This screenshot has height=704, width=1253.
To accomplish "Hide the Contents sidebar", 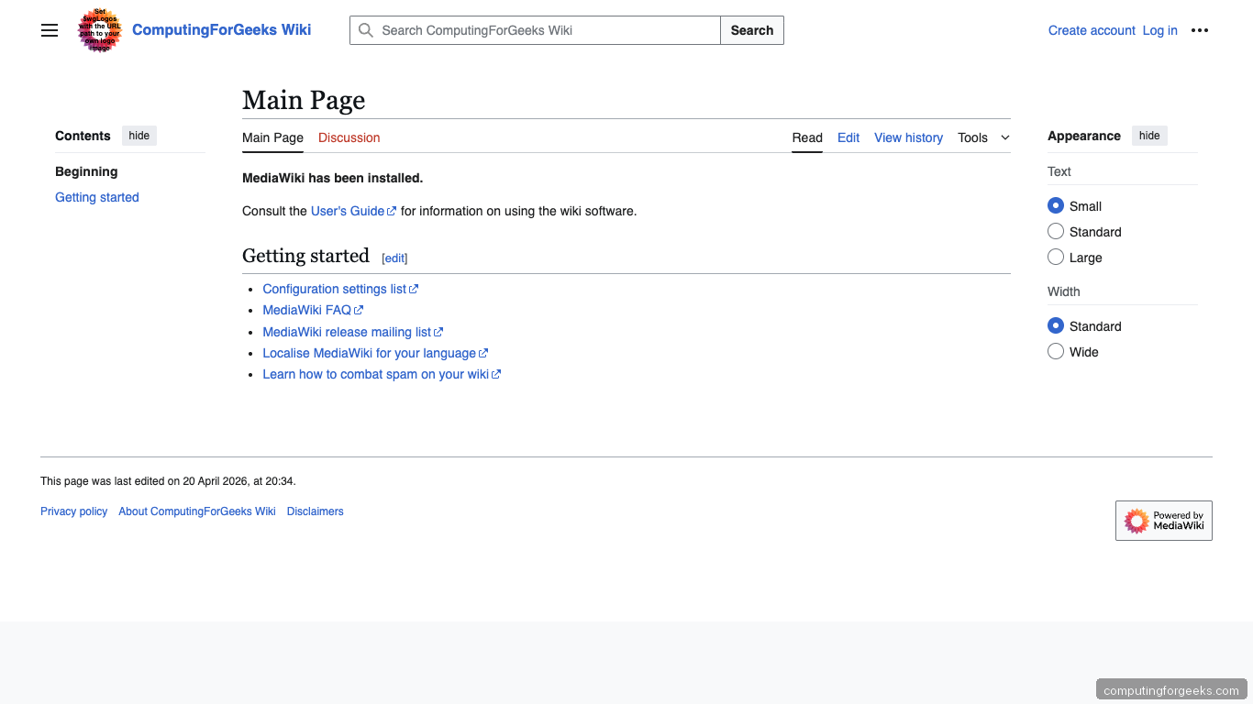I will 139,135.
